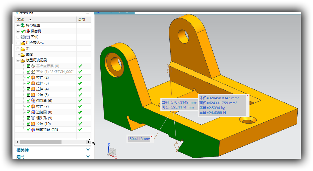Uncheck the 拉伸 (2) feature checkbox

coord(28,78)
